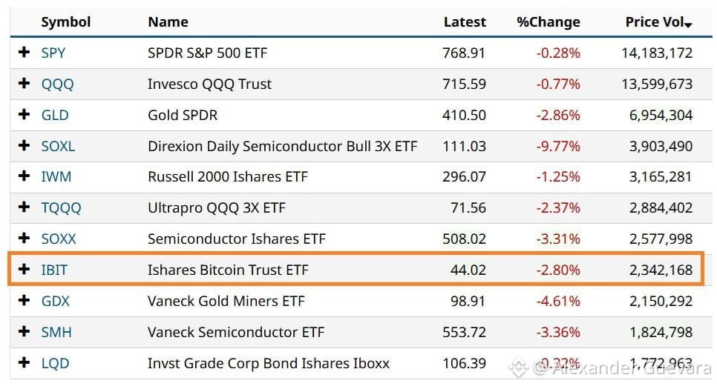Screen dimensions: 717x386
Task: Click the plus icon next to IWM
Action: (24, 176)
